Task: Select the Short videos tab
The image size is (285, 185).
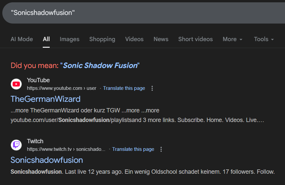Action: tap(196, 39)
